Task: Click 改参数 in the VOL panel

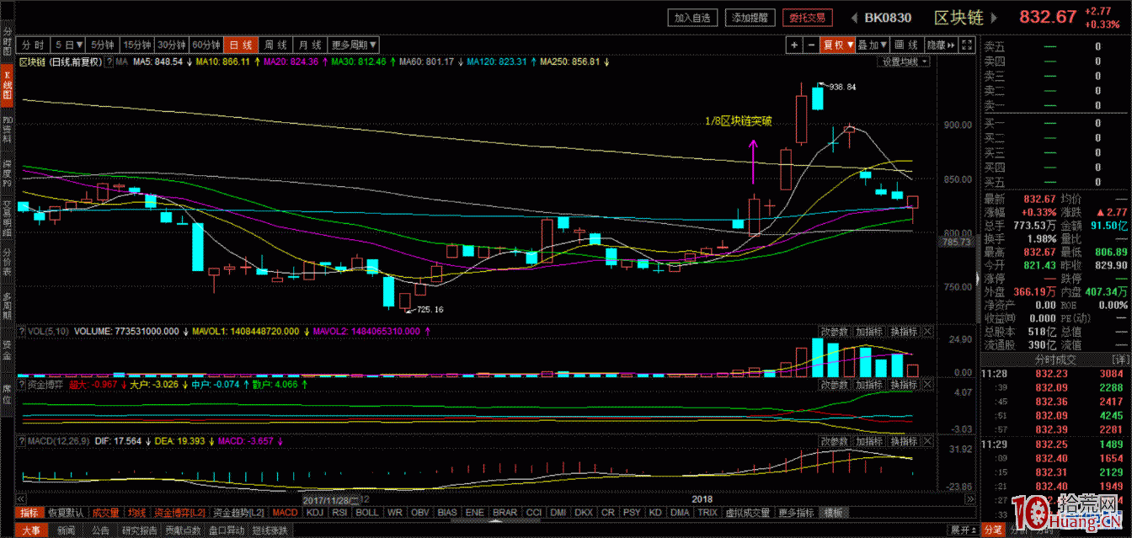Action: (834, 332)
